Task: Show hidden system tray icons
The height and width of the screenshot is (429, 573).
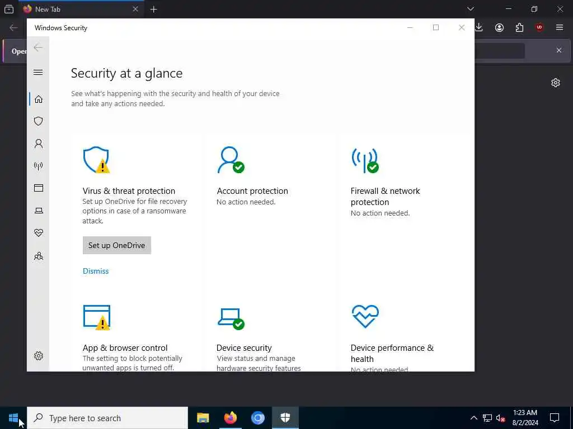Action: (473, 418)
